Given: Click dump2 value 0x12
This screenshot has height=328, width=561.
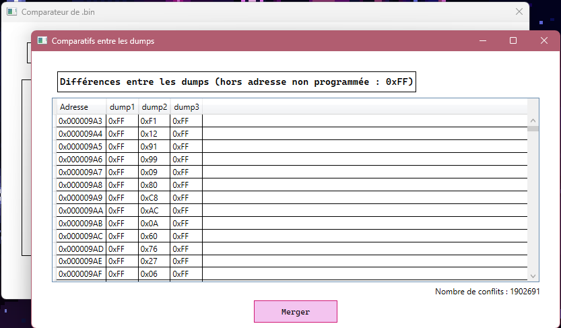Looking at the screenshot, I should 149,134.
